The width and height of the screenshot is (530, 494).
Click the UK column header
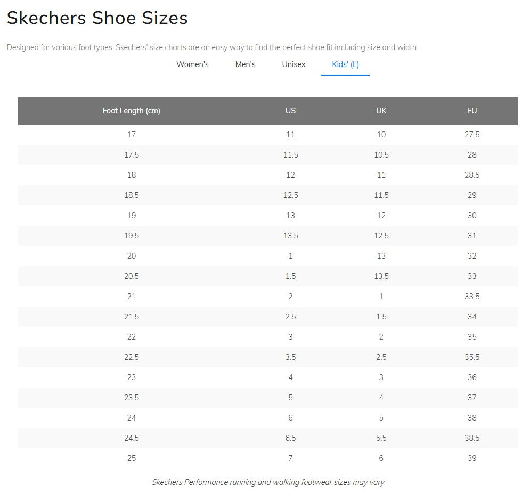(x=381, y=111)
